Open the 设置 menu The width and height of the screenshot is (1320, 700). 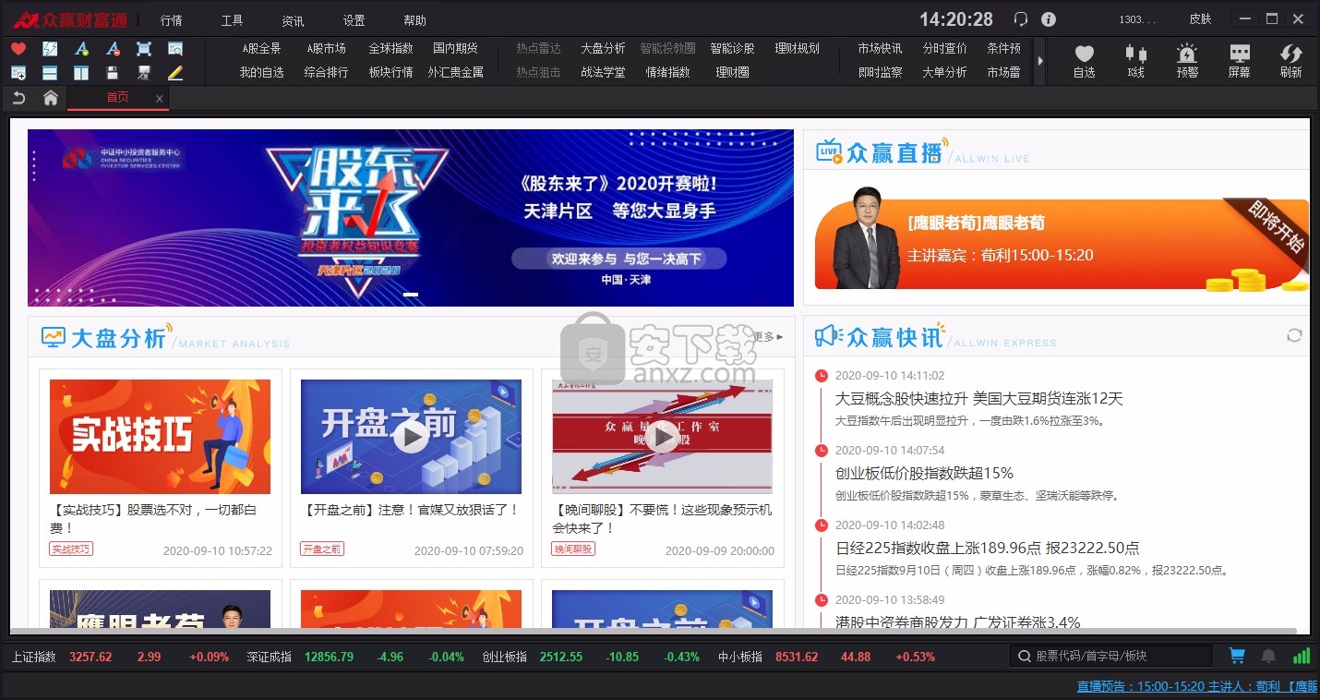[x=354, y=20]
